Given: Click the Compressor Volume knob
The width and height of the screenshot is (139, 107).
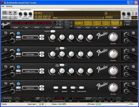Looking at the screenshot, I should click(x=113, y=88).
